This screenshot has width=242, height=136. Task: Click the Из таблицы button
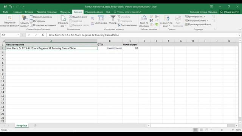tap(37, 21)
